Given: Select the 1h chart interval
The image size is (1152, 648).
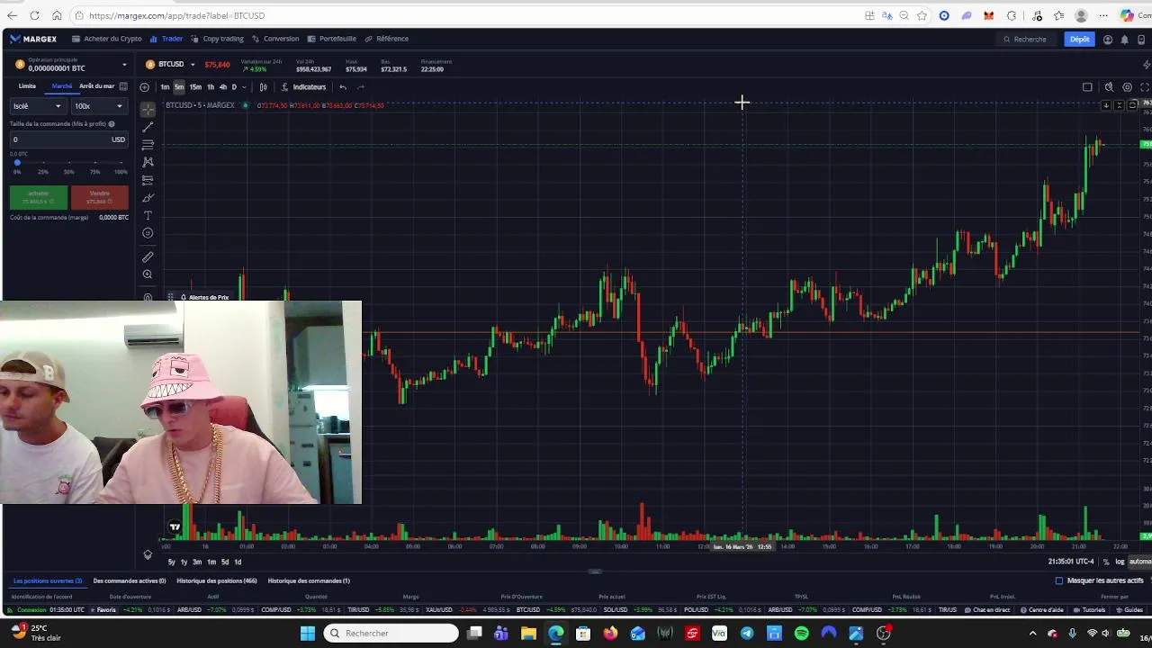Looking at the screenshot, I should pos(211,87).
